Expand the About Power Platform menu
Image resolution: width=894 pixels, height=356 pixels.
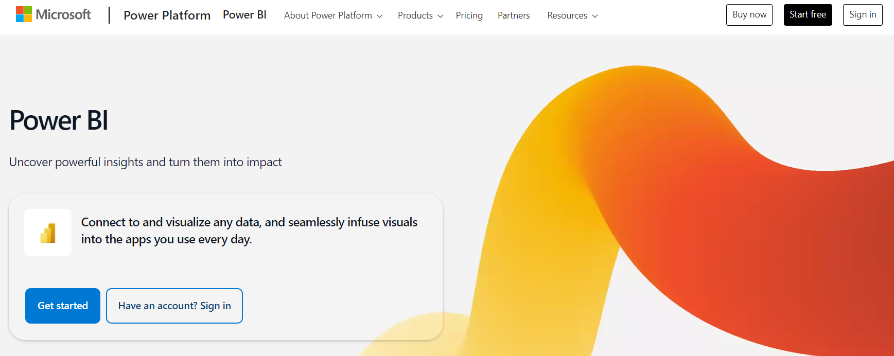[x=333, y=15]
